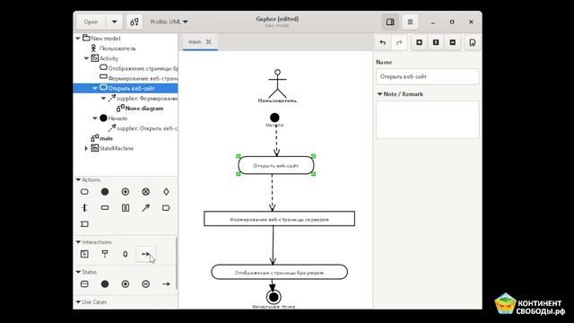Choose the Accept event action tool
The image size is (574, 323).
[x=84, y=223]
